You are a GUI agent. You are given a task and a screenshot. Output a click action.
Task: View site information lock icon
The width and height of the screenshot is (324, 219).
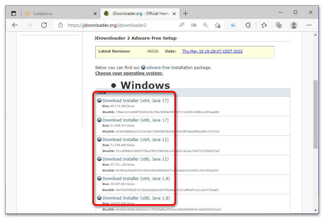61,25
